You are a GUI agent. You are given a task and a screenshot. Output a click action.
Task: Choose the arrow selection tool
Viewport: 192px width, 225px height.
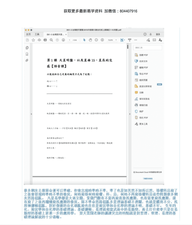click(x=84, y=40)
